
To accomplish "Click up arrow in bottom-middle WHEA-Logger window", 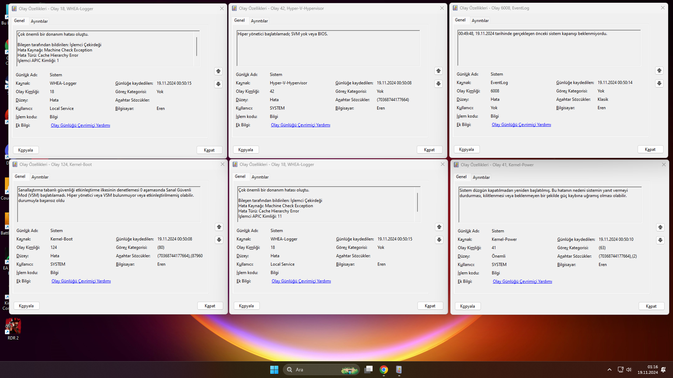I will click(x=439, y=227).
